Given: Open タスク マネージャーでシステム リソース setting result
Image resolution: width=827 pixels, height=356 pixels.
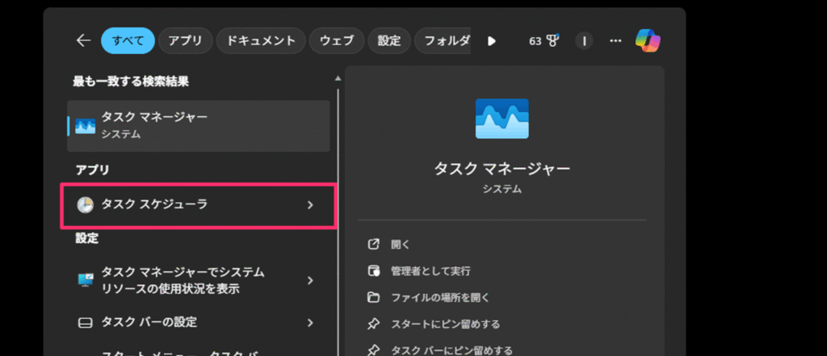Looking at the screenshot, I should (199, 281).
